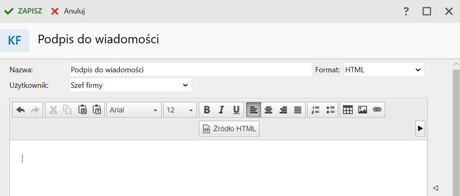The width and height of the screenshot is (460, 196).
Task: Insert an image into the signature
Action: (x=363, y=110)
